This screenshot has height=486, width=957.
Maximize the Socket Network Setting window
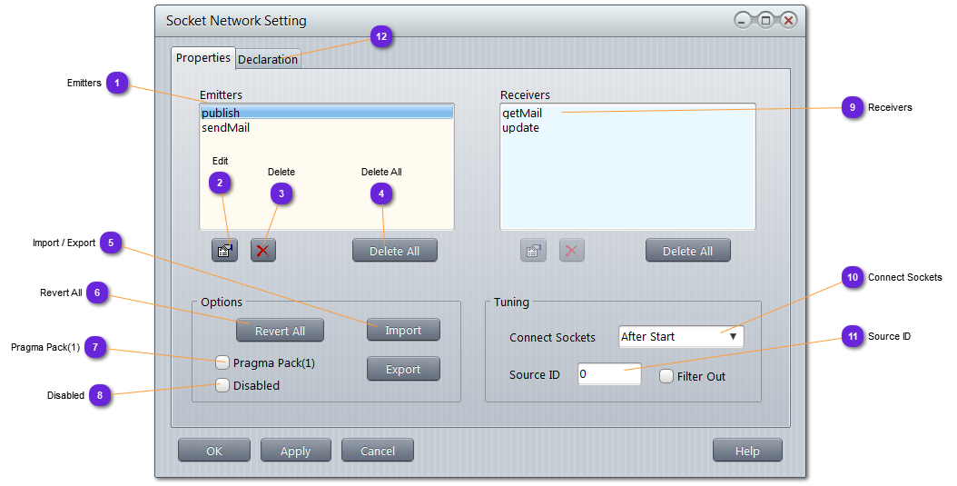coord(765,21)
